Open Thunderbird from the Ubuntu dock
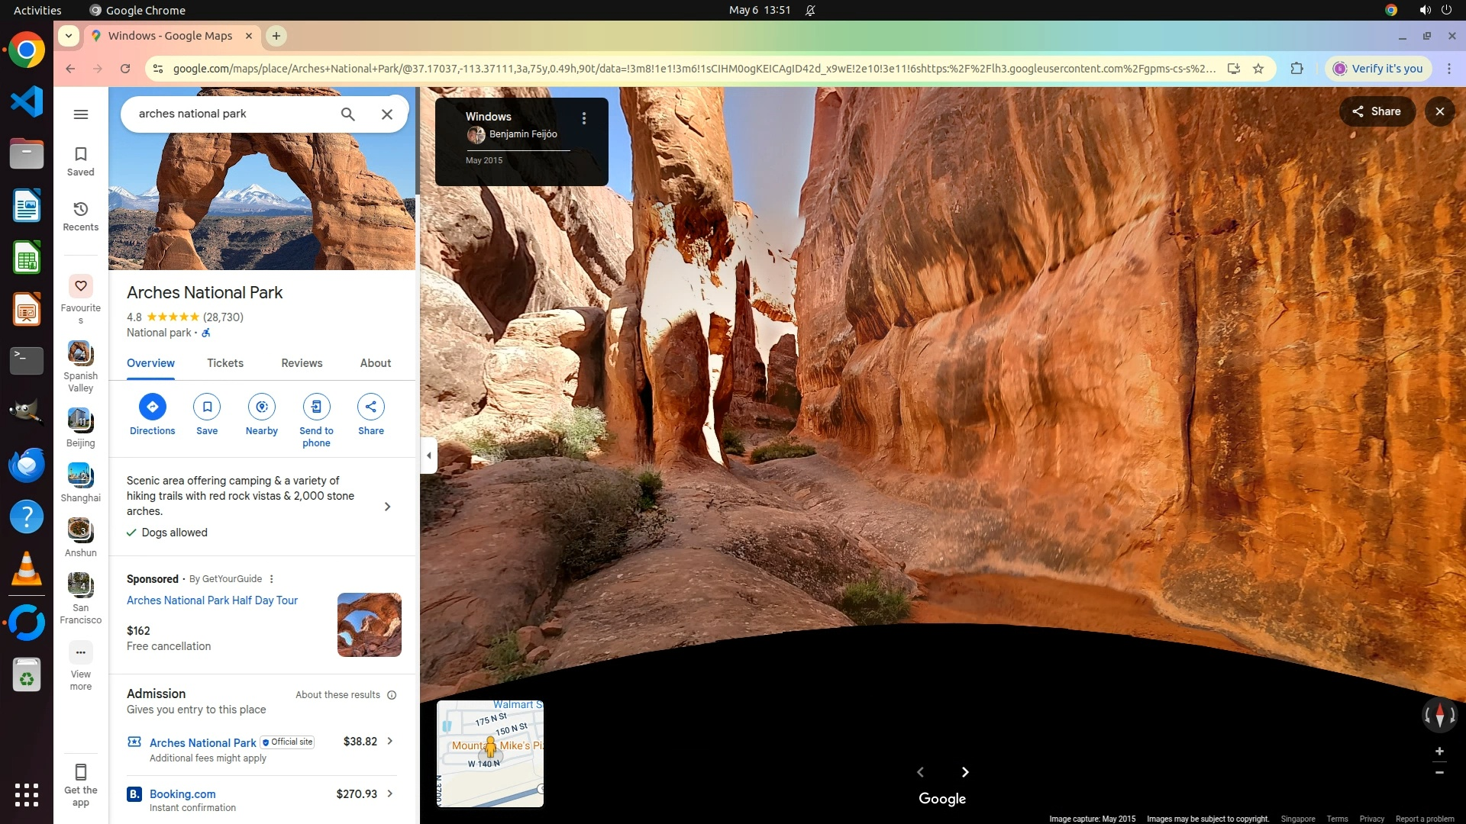Viewport: 1466px width, 824px height. [27, 465]
